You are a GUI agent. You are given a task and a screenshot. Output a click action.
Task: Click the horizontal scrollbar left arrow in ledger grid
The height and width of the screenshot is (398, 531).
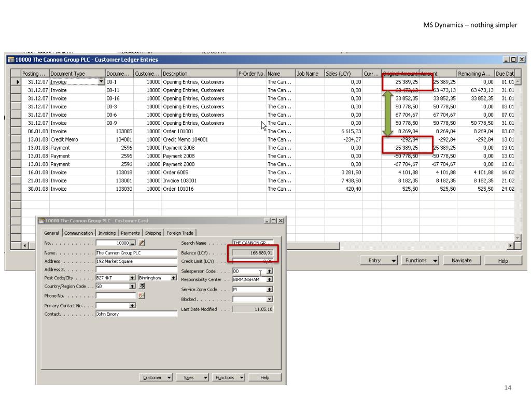25,245
